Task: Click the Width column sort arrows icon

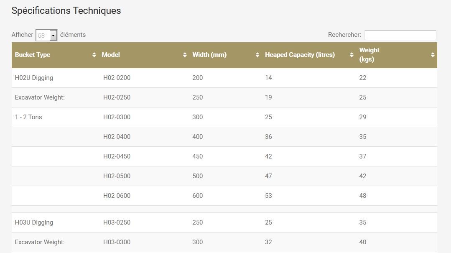Action: point(257,55)
